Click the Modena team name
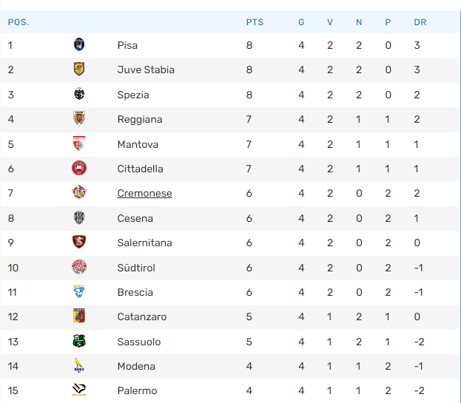The height and width of the screenshot is (403, 461). 136,366
